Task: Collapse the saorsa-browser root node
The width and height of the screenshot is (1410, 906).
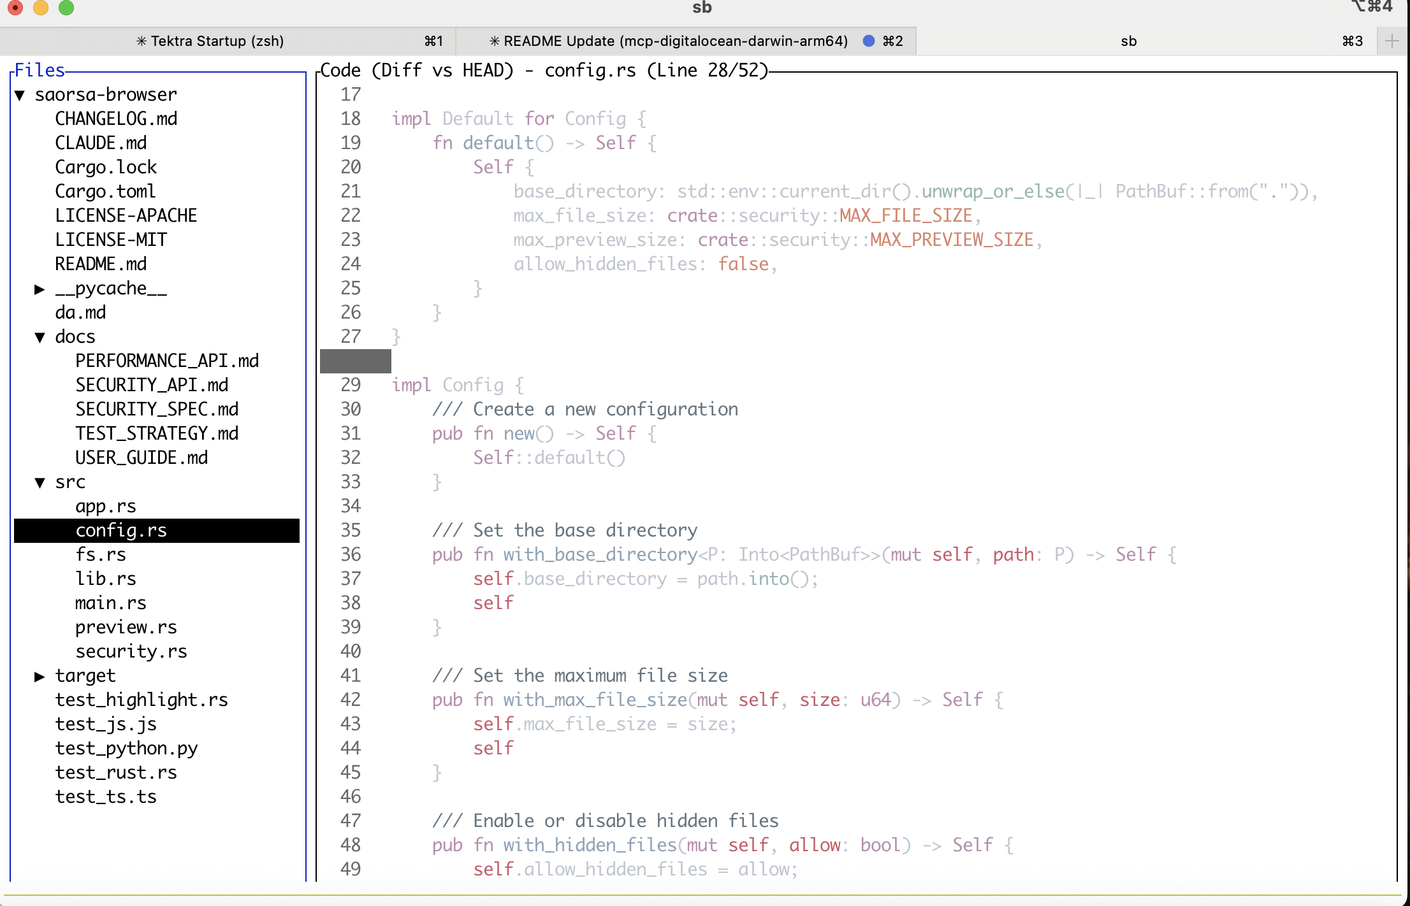Action: click(x=20, y=94)
